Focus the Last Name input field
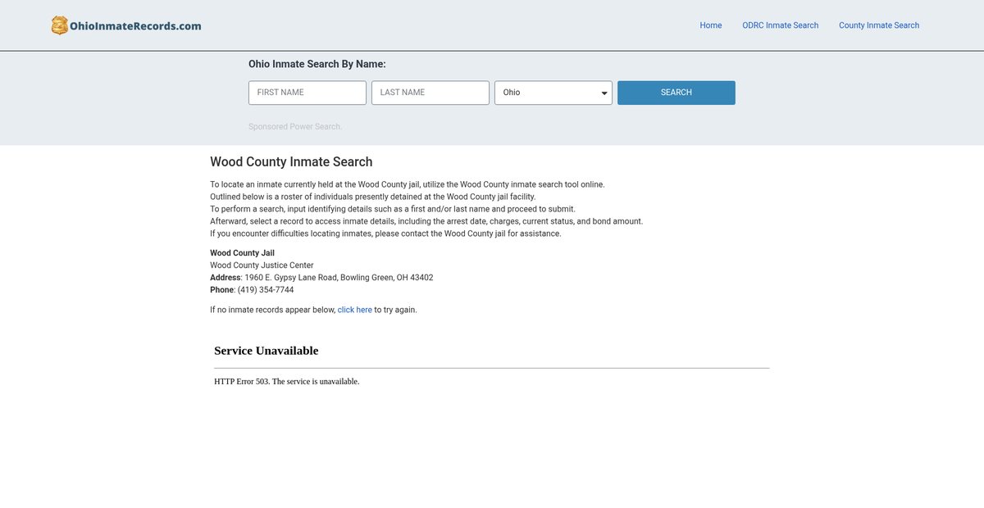The width and height of the screenshot is (984, 508). click(430, 93)
